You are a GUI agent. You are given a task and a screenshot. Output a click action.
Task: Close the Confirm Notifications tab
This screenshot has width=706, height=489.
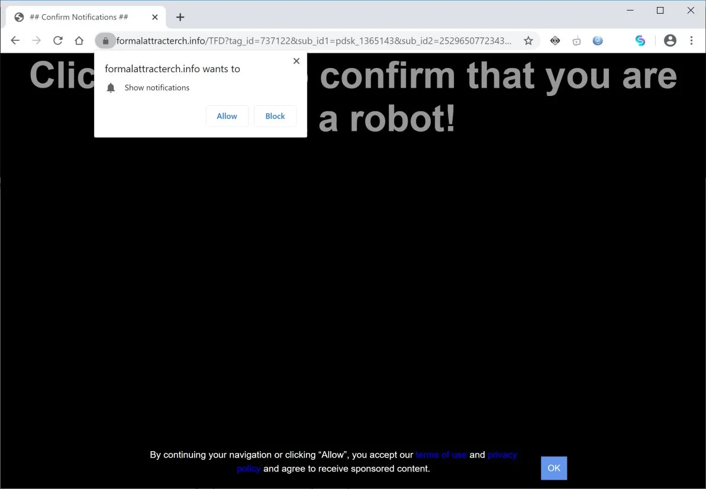(155, 17)
